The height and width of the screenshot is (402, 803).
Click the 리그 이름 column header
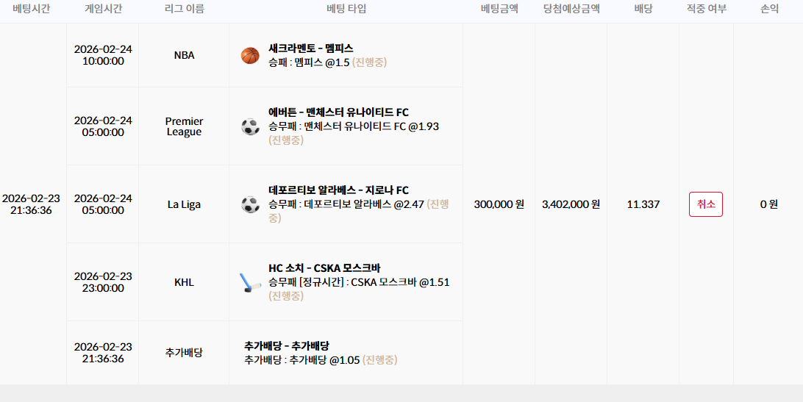point(184,9)
